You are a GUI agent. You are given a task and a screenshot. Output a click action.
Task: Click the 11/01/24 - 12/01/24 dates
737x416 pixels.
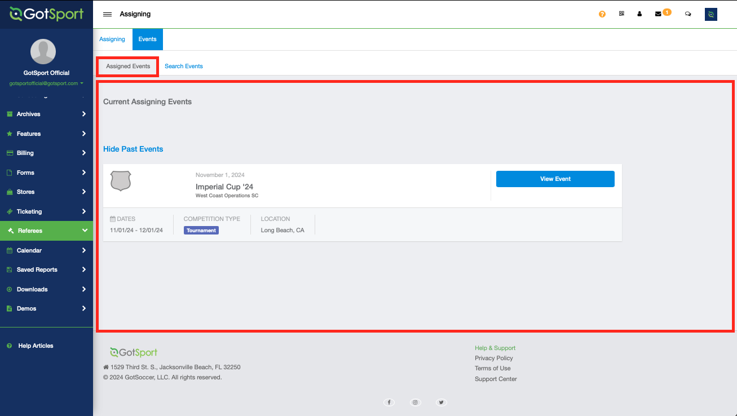click(x=136, y=230)
